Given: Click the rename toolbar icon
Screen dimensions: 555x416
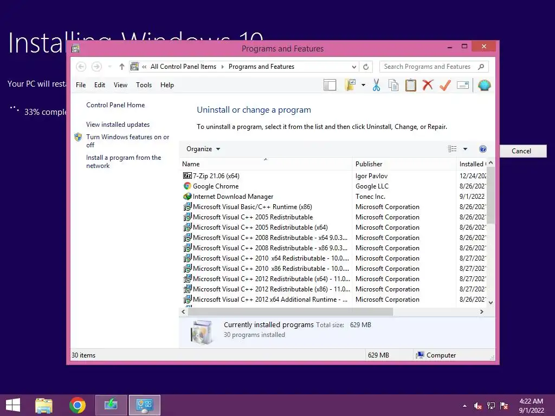Looking at the screenshot, I should [463, 85].
